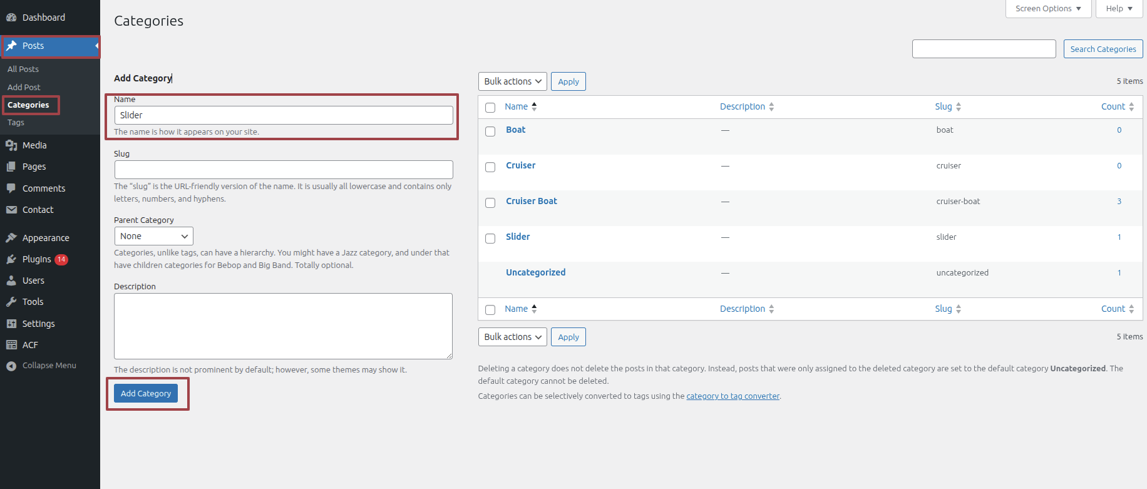
Task: Follow the category to tag converter link
Action: (733, 396)
